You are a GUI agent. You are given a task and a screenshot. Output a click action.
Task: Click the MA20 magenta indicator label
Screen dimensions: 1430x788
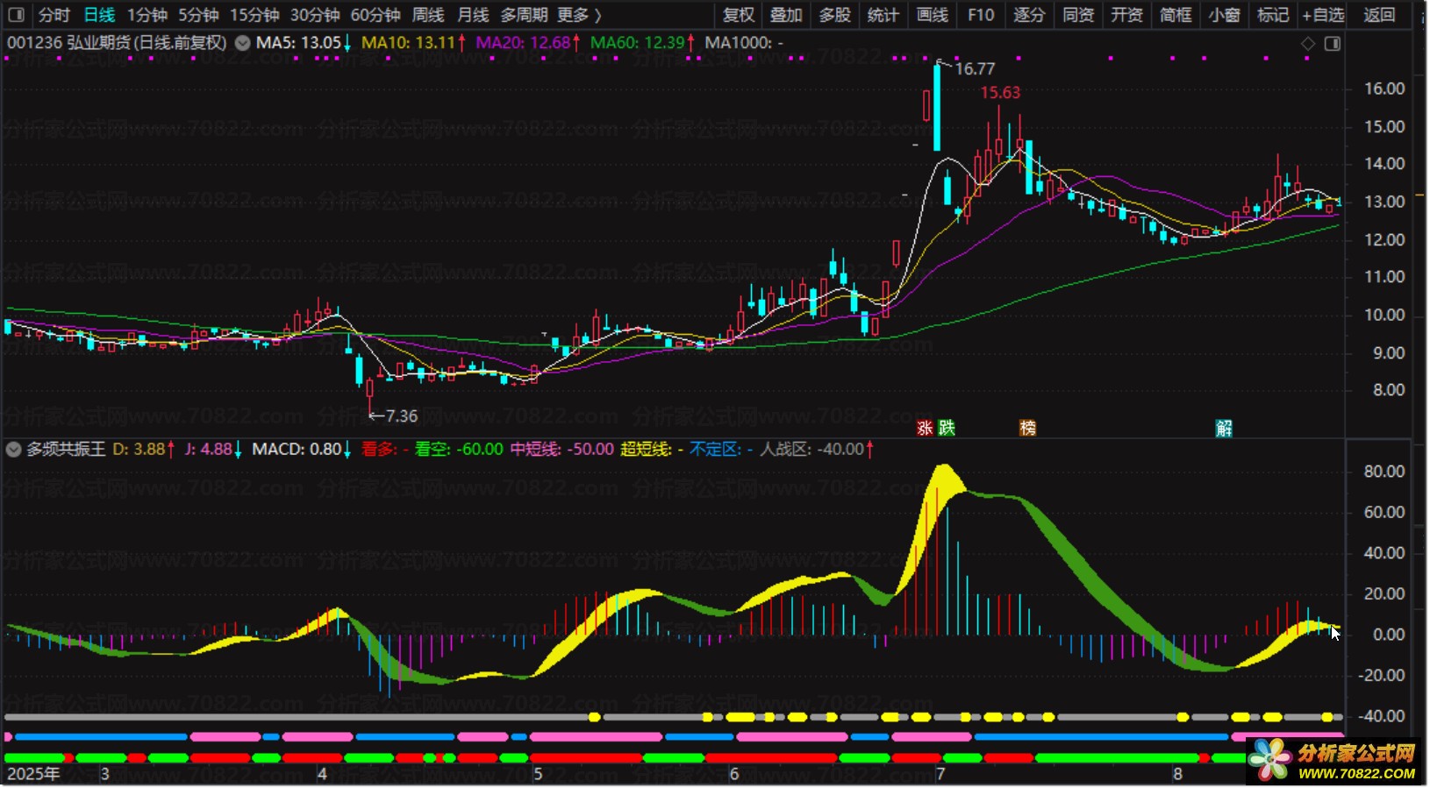pos(523,43)
